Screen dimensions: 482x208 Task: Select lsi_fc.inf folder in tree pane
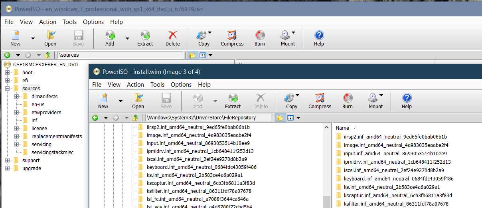tap(198, 199)
